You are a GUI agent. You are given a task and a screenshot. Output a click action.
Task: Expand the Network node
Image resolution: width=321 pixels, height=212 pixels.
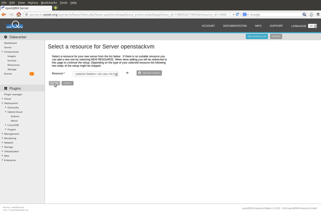tap(2, 143)
